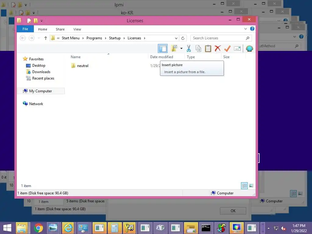The image size is (312, 234).
Task: Toggle the navigation pane layout button
Action: tap(163, 48)
